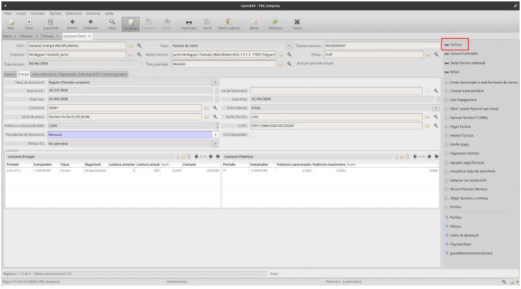Open the Estat Abonat dropdown
Screen dimensions: 521x289
click(436, 107)
